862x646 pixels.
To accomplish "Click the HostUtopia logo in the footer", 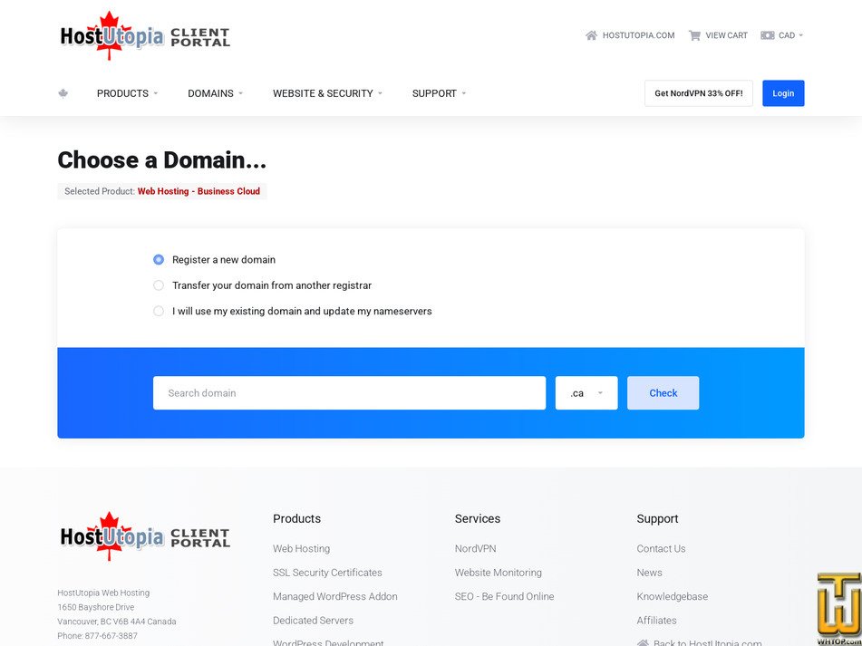I will [145, 536].
